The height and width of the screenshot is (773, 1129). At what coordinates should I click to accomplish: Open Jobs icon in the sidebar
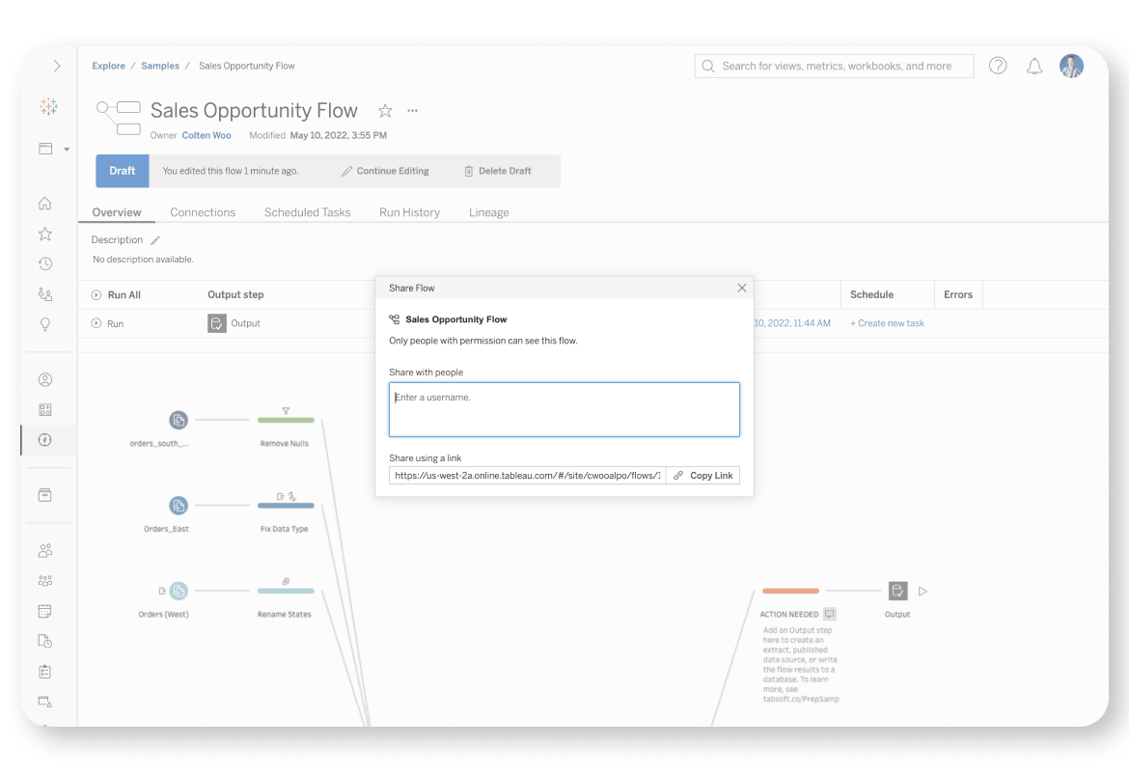44,641
